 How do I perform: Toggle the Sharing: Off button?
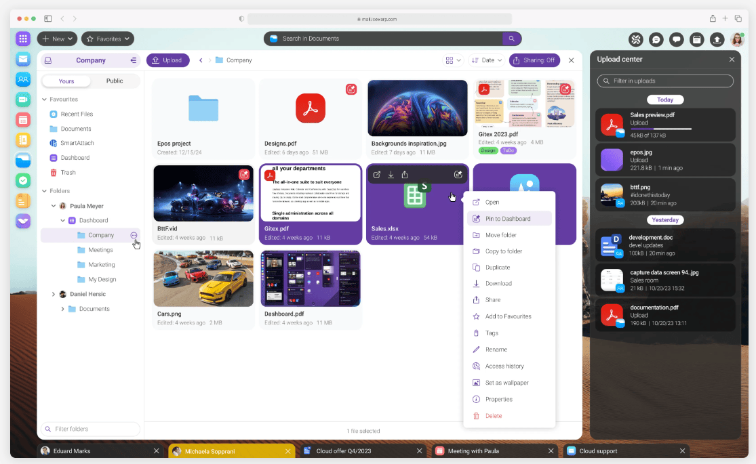pyautogui.click(x=534, y=60)
